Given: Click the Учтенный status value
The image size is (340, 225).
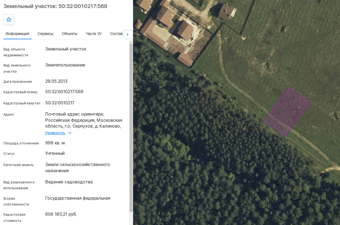Looking at the screenshot, I should [55, 153].
